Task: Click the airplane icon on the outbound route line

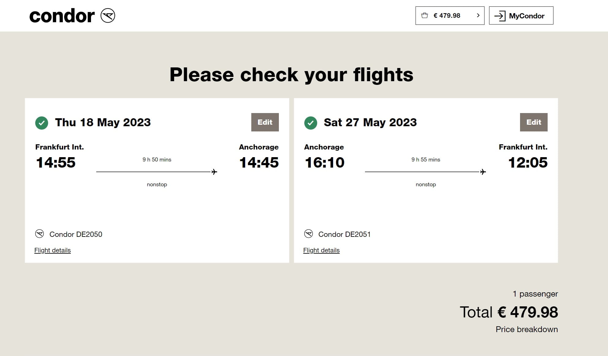Action: click(214, 172)
